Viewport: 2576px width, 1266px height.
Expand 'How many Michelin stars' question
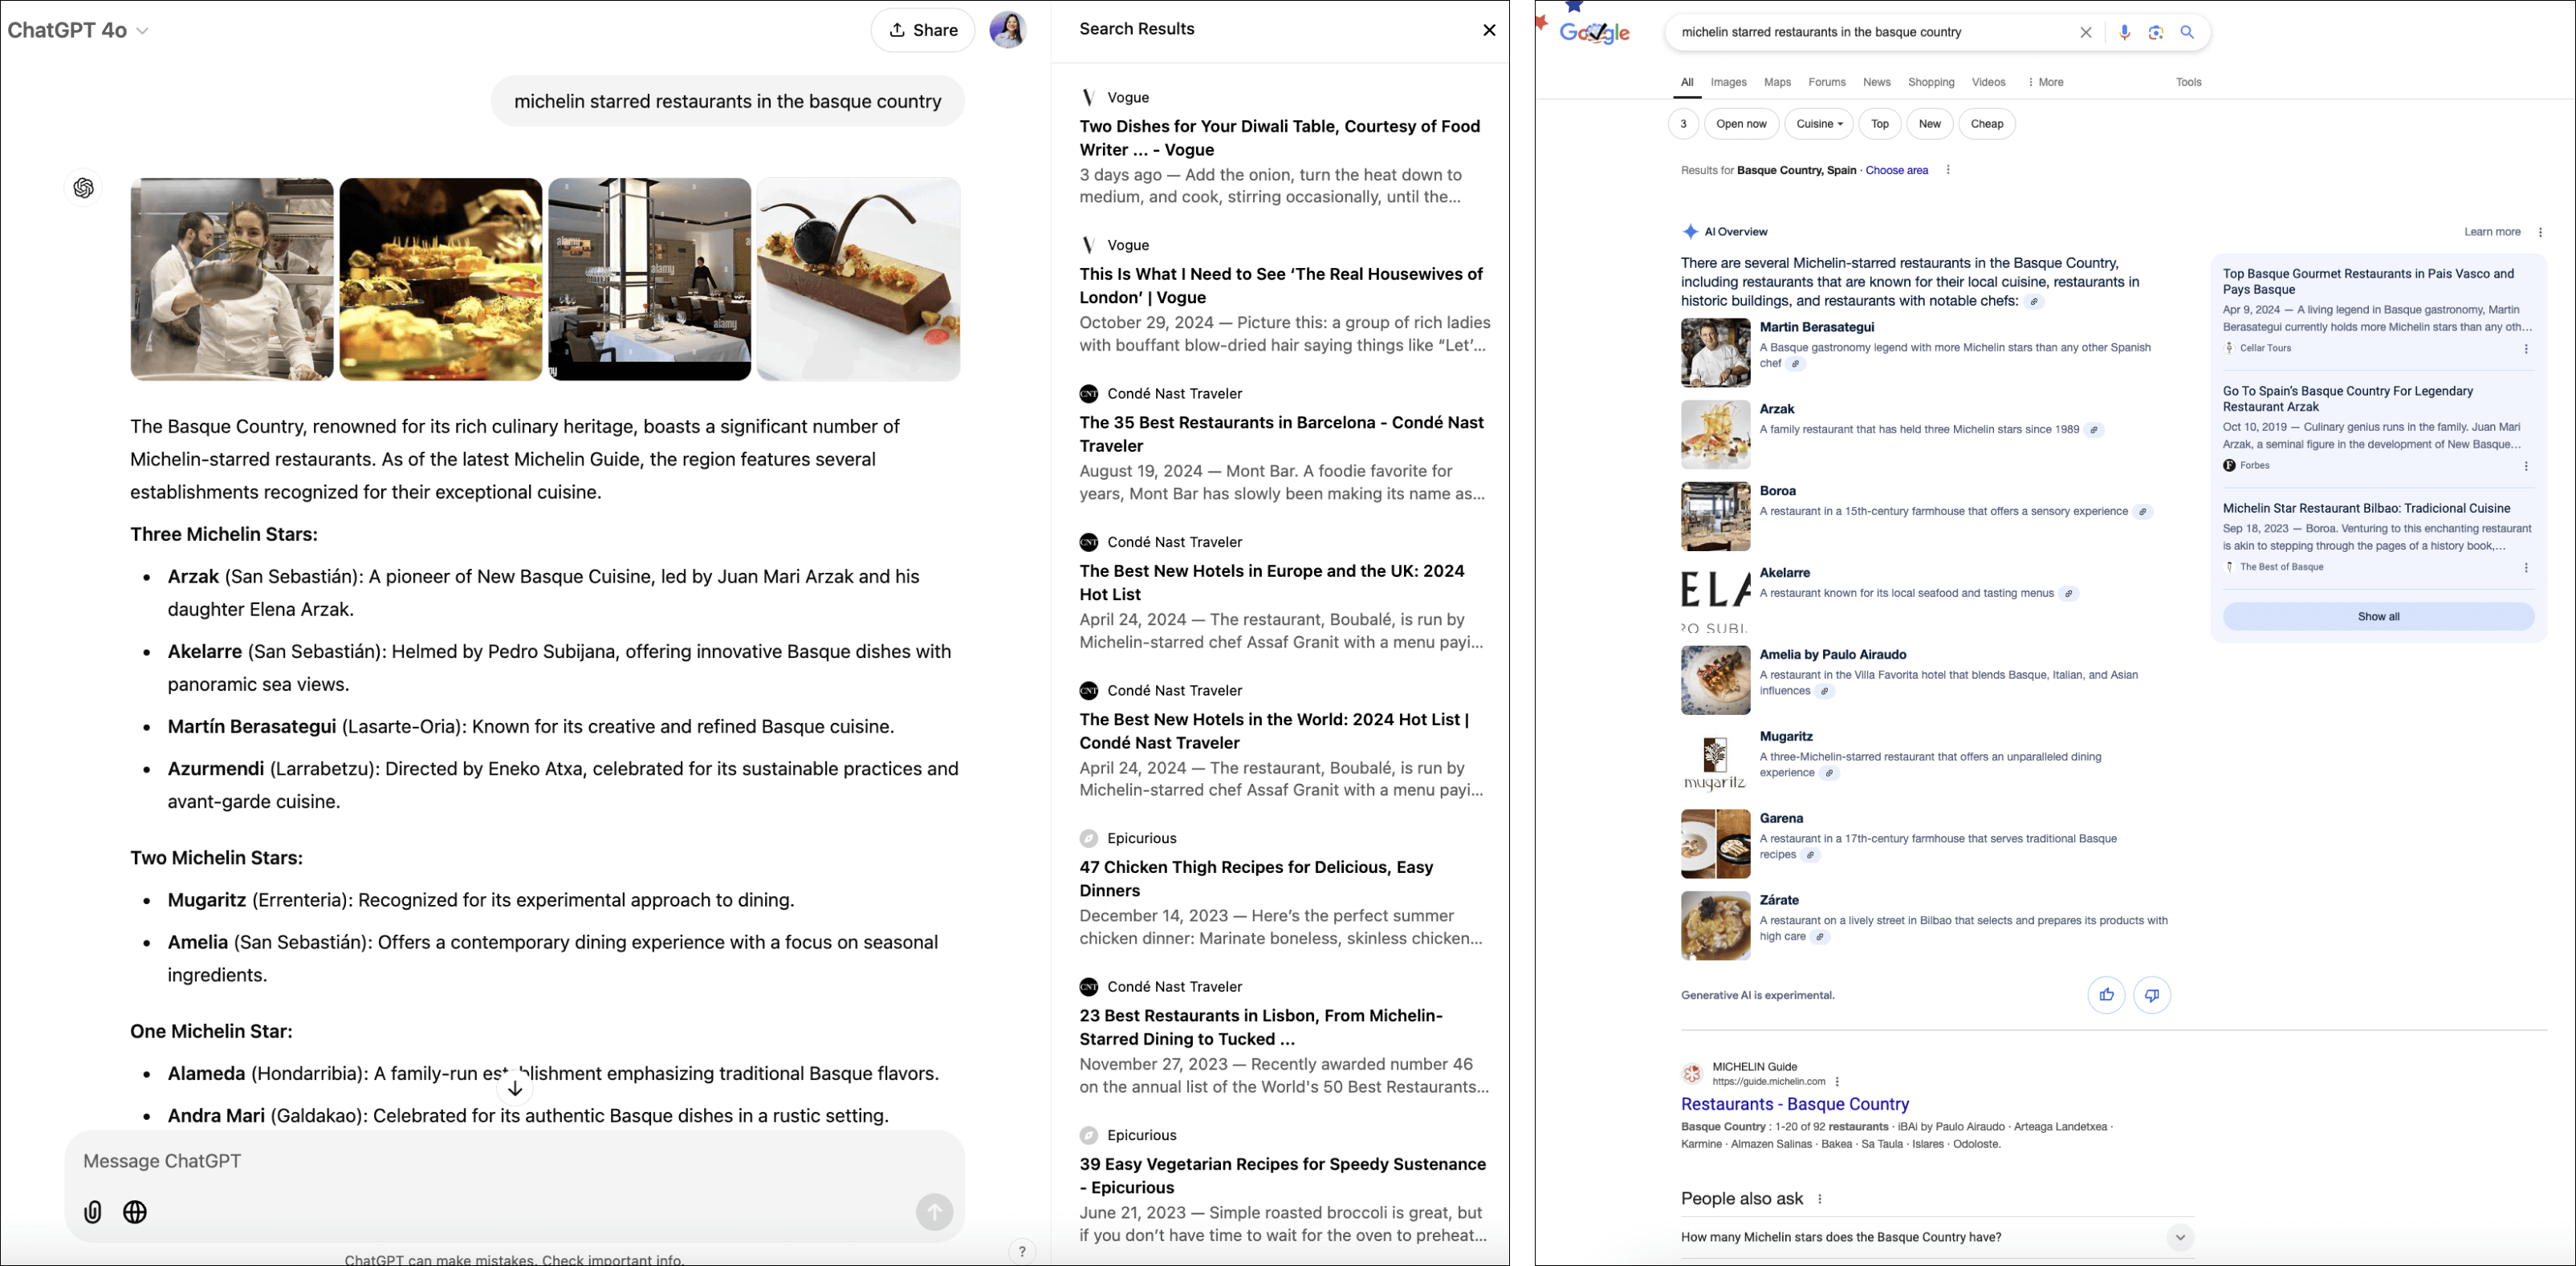pos(1937,1237)
